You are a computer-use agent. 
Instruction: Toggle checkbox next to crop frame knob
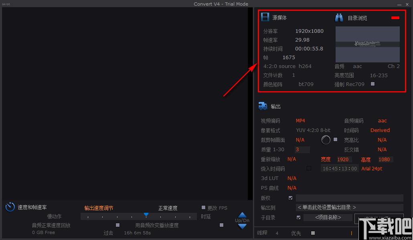coord(335,139)
